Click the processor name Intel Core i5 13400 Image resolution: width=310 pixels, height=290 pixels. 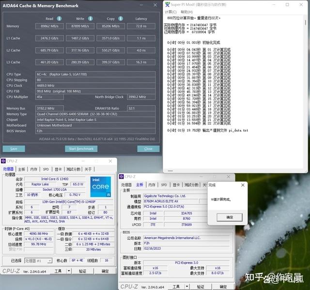point(55,179)
